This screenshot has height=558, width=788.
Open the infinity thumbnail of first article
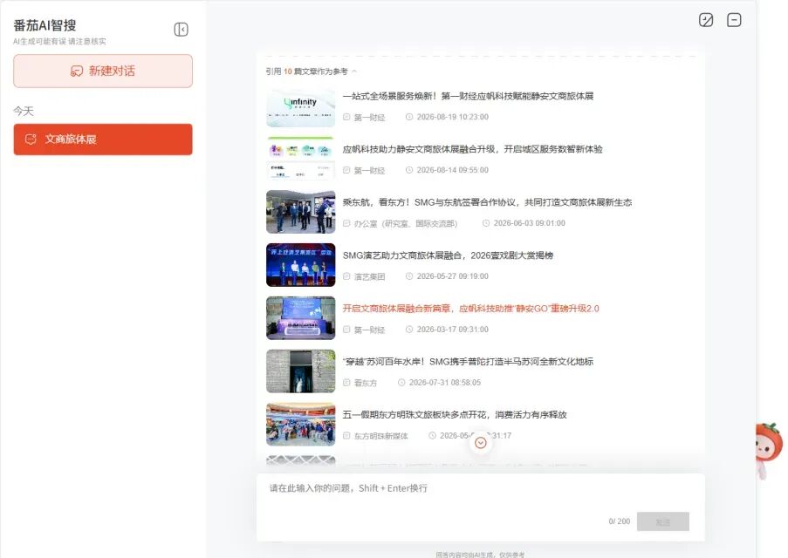click(300, 106)
